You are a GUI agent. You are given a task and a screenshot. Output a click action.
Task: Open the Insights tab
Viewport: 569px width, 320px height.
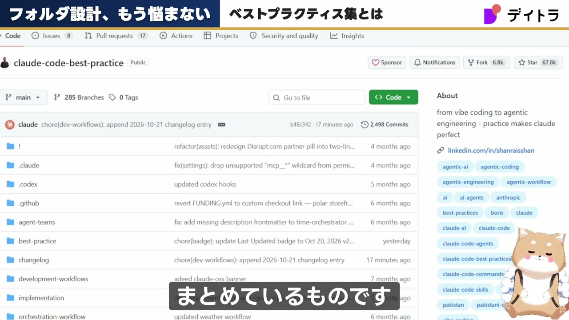point(347,36)
